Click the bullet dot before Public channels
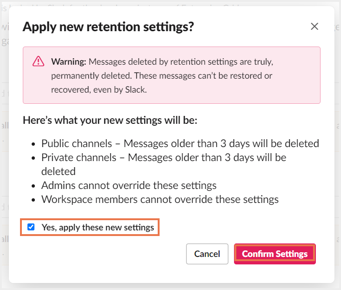 click(32, 144)
